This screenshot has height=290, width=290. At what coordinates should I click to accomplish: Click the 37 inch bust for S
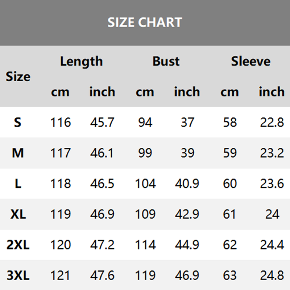(x=187, y=123)
